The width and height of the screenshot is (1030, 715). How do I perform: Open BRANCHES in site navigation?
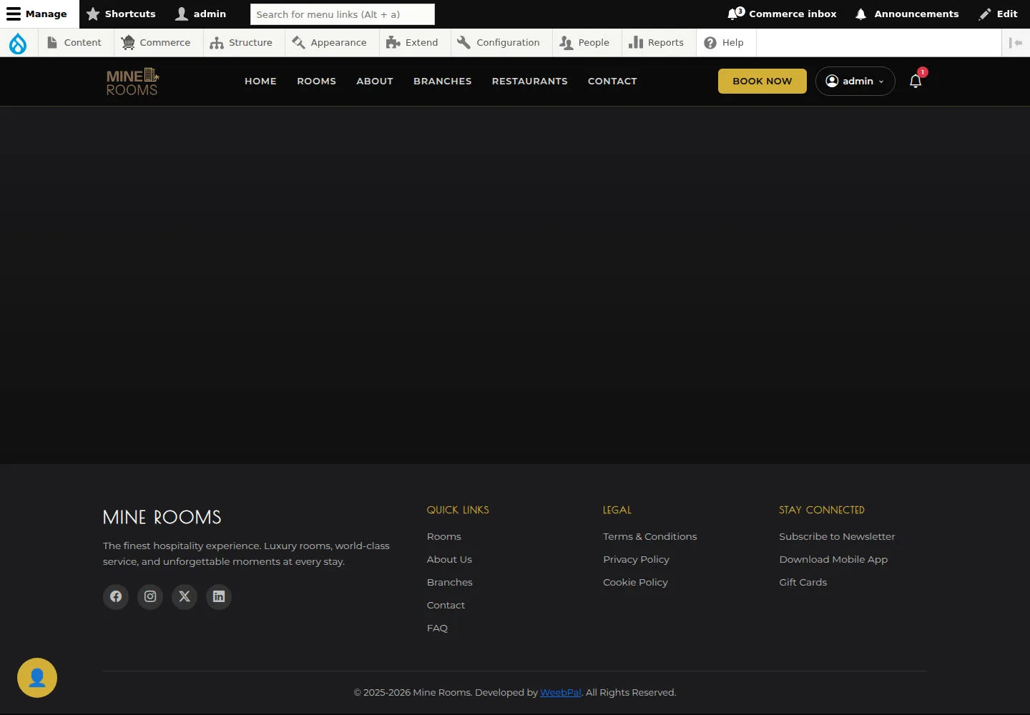click(443, 82)
